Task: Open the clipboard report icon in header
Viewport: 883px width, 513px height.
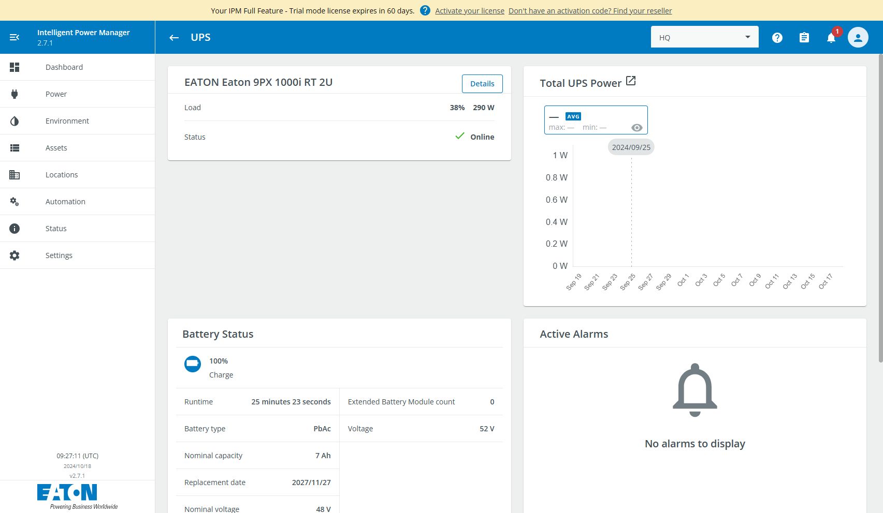Action: tap(804, 38)
